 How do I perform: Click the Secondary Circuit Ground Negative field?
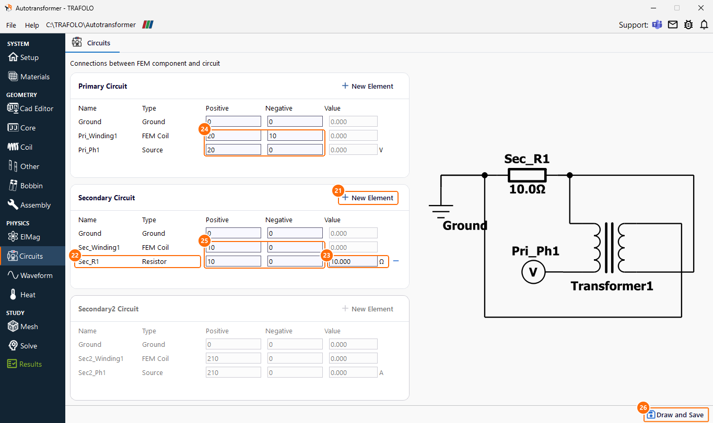click(295, 233)
